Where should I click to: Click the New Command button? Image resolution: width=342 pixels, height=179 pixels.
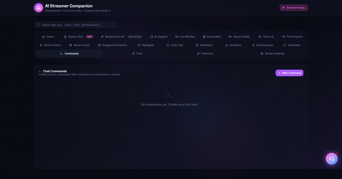coord(289,73)
